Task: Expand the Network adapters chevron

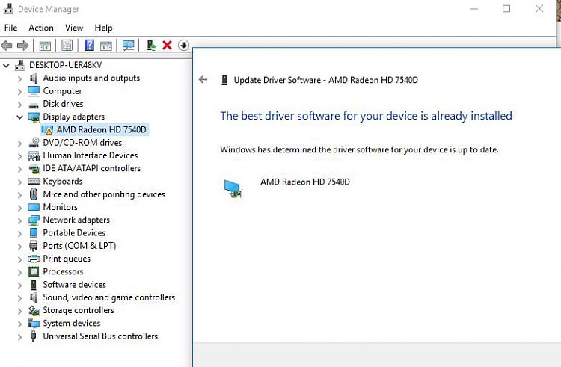Action: pos(19,220)
